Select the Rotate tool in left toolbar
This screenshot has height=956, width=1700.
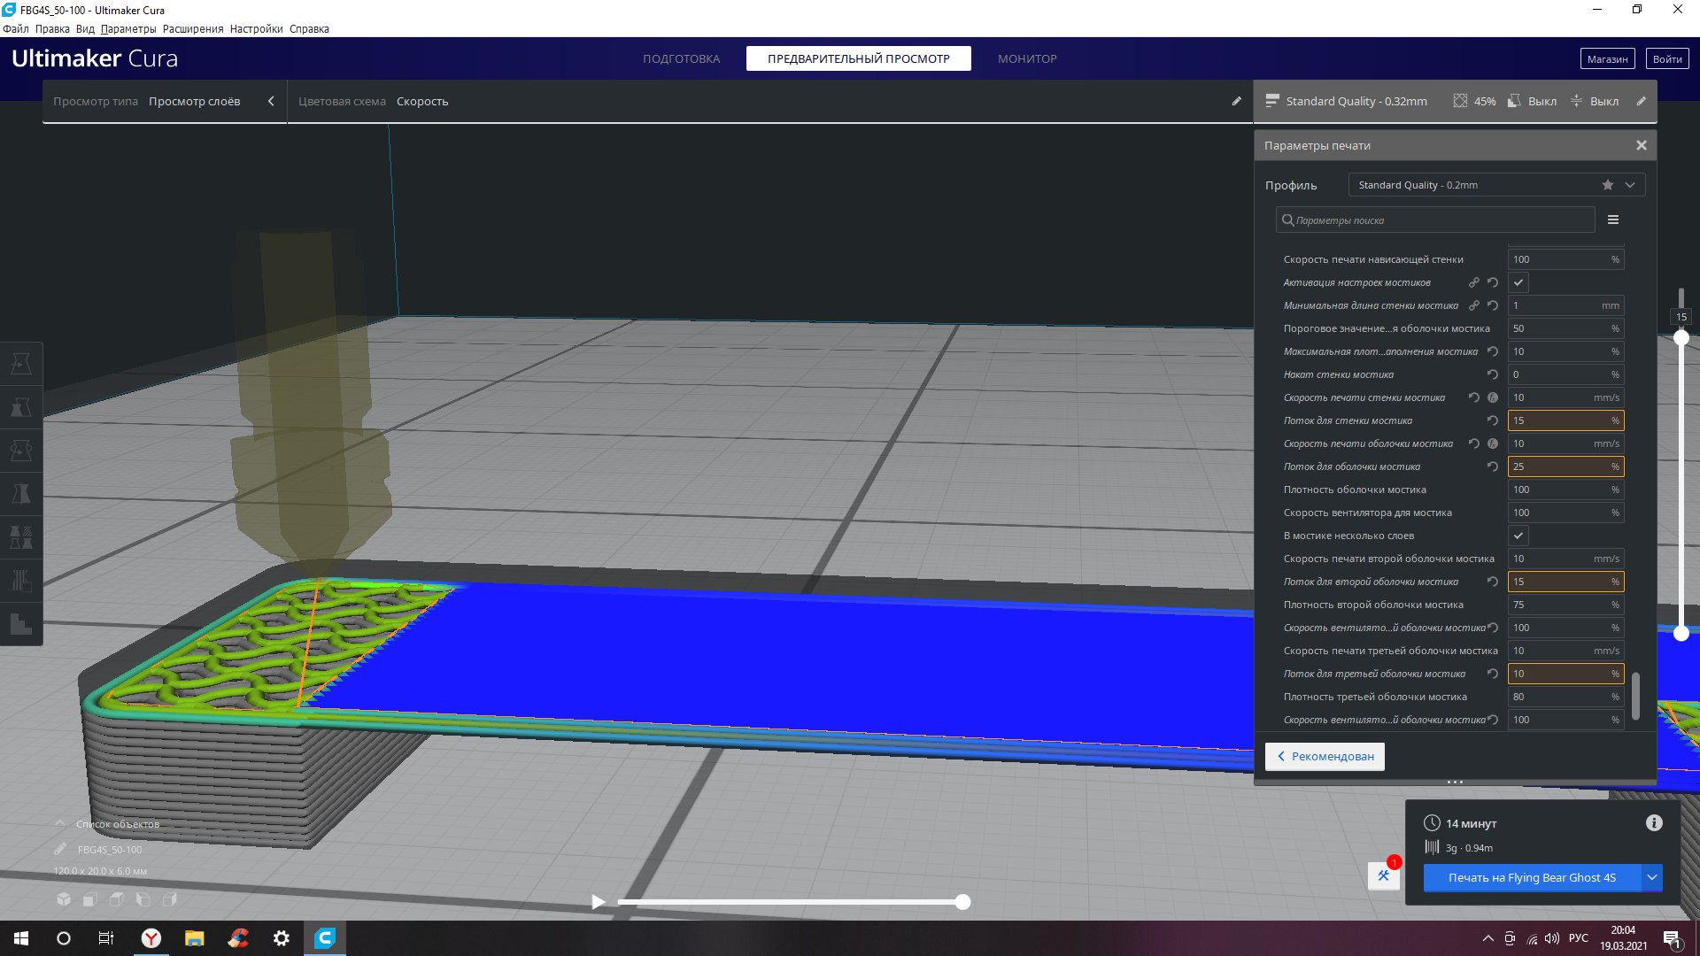(x=21, y=451)
